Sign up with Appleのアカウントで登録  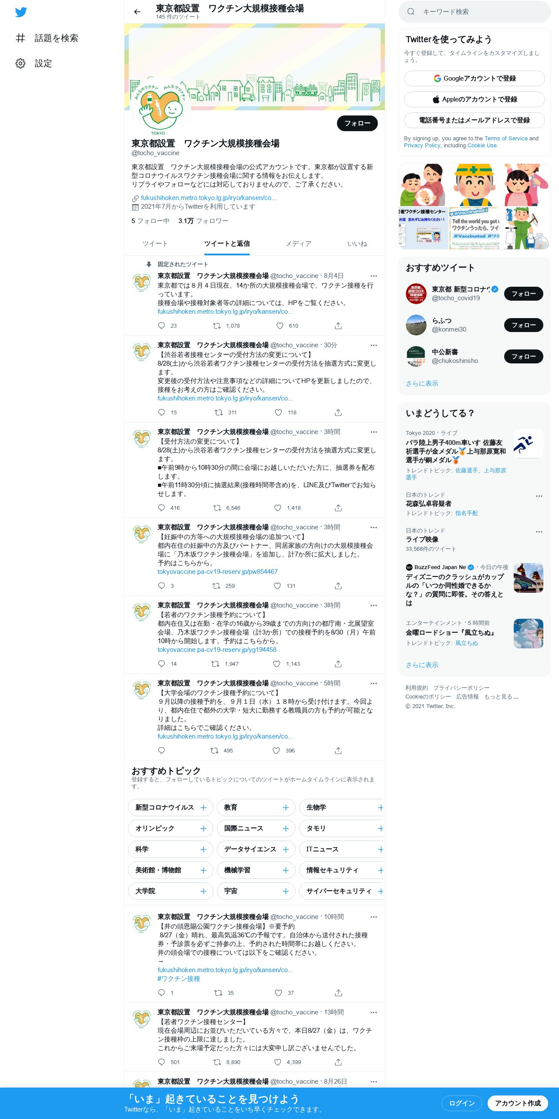(475, 99)
